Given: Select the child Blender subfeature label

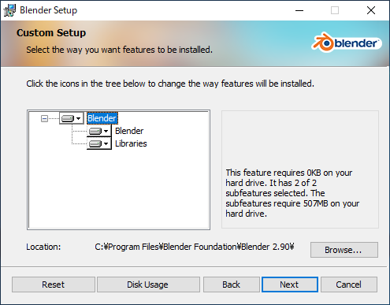Looking at the screenshot, I should [x=129, y=131].
